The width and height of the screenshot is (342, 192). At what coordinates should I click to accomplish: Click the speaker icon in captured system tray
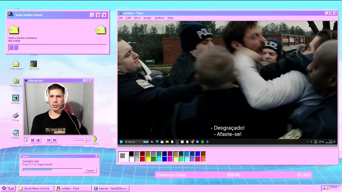tap(323, 142)
